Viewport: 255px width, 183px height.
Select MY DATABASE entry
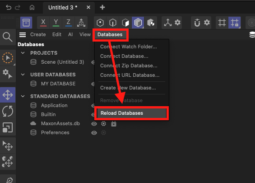[58, 84]
